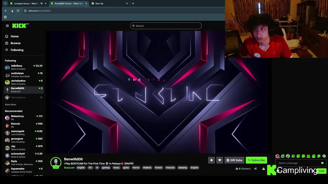Open the site information icon in address bar
328x184 pixels.
pyautogui.click(x=25, y=11)
